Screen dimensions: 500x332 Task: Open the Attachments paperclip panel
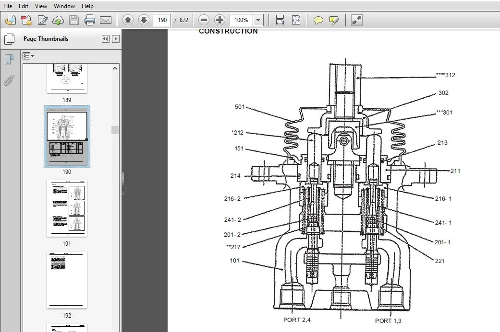(x=9, y=80)
